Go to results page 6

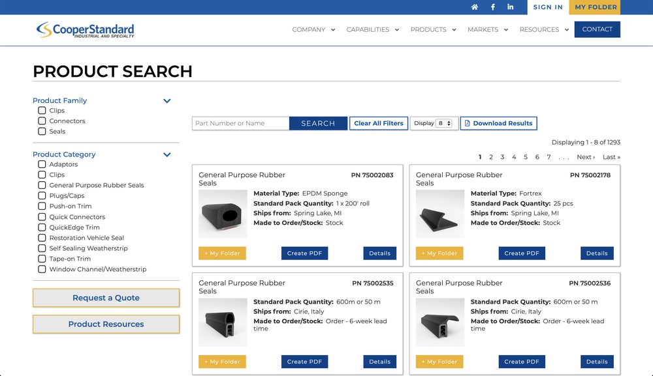[537, 157]
